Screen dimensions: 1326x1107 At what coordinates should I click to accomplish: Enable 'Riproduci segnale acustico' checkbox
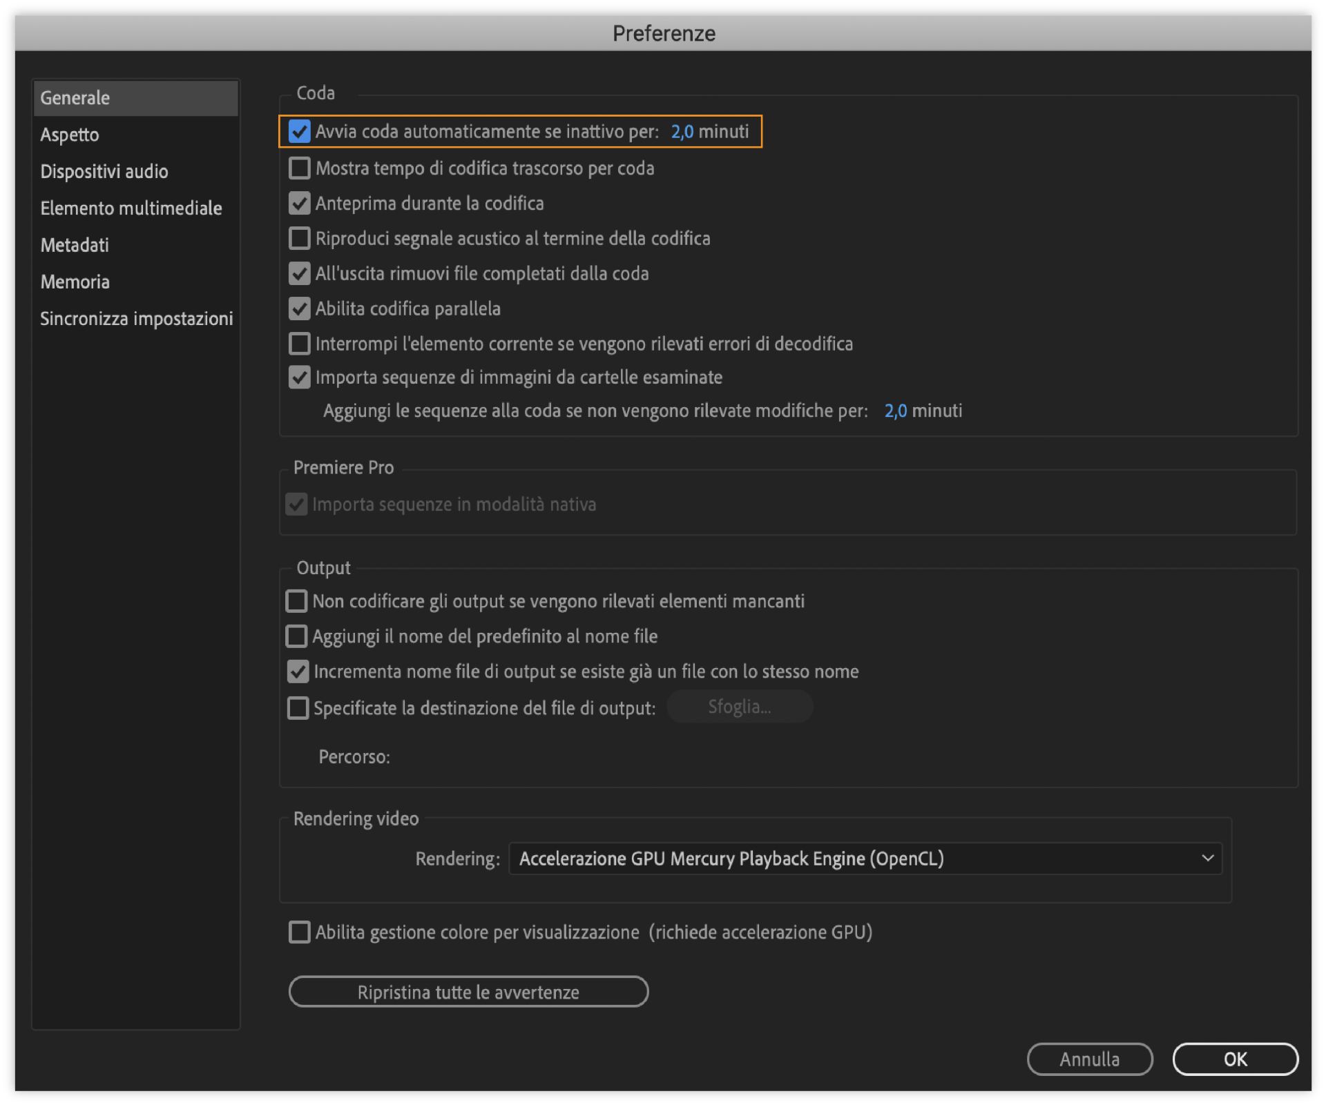pyautogui.click(x=299, y=238)
